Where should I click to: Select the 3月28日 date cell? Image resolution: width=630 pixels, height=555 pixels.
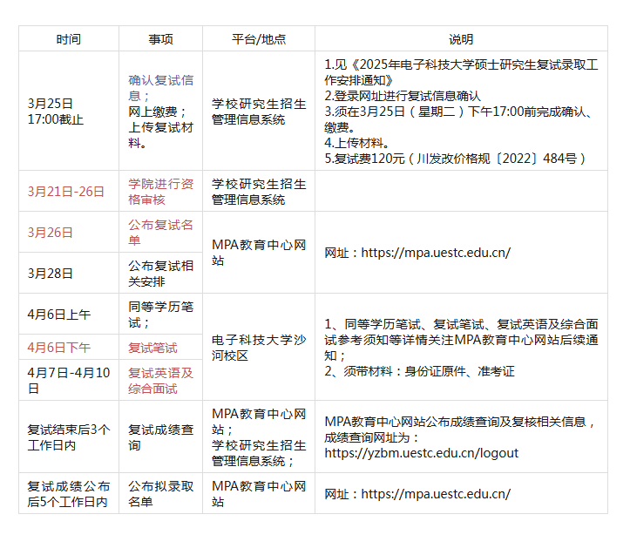51,273
